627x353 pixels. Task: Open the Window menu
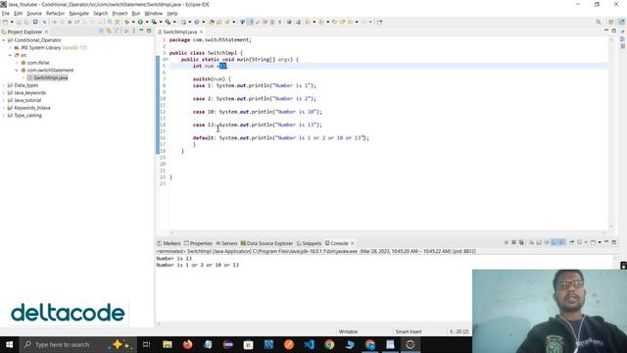(x=154, y=13)
